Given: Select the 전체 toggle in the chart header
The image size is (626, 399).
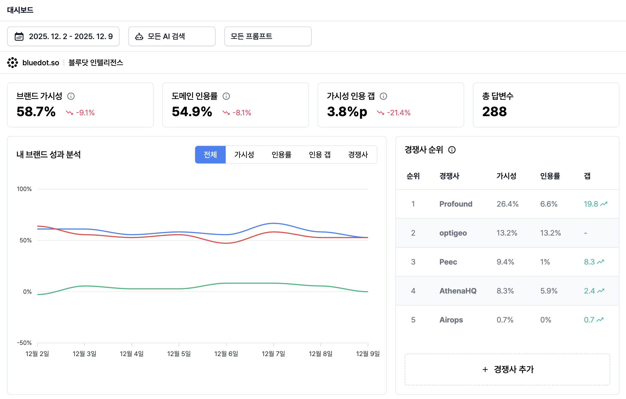Looking at the screenshot, I should coord(210,155).
